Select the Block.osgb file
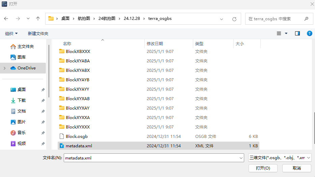 coord(77,137)
